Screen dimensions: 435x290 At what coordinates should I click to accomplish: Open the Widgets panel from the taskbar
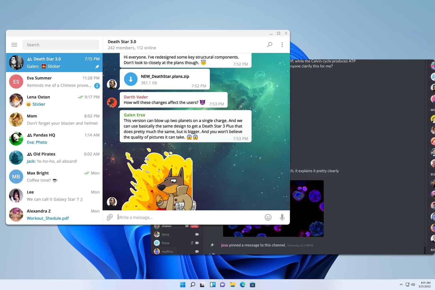[212, 285]
